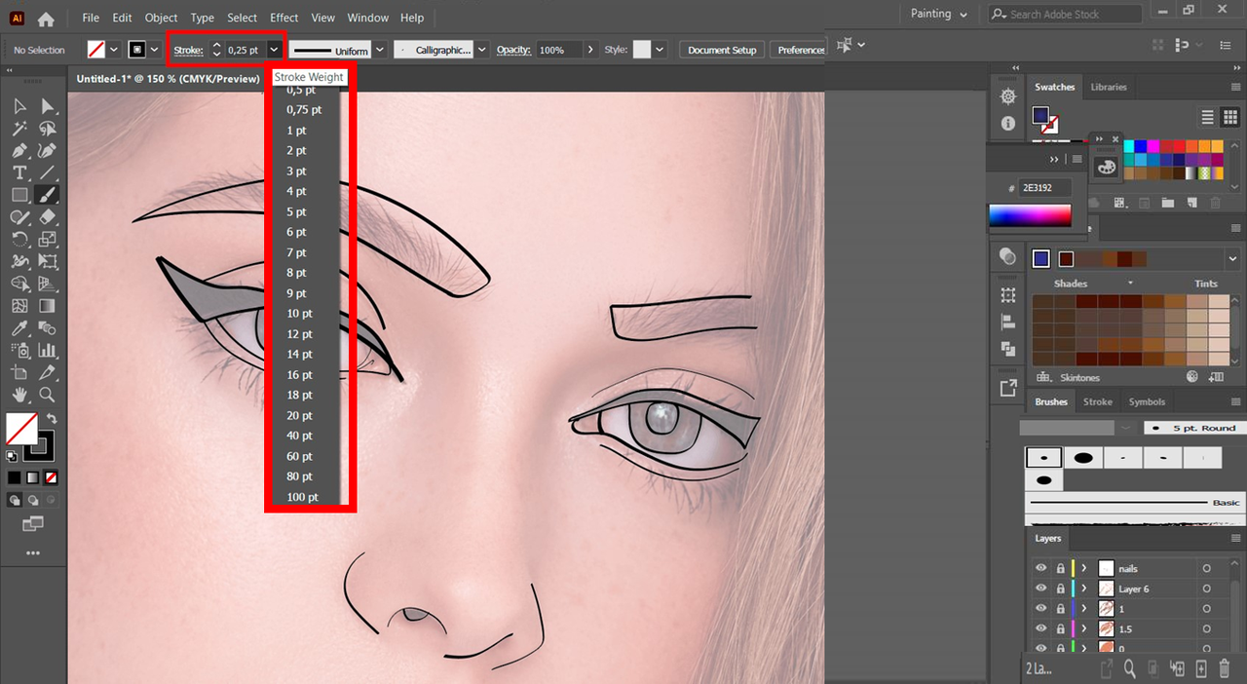Click the hex color field 2E3192
This screenshot has width=1247, height=684.
(1044, 188)
